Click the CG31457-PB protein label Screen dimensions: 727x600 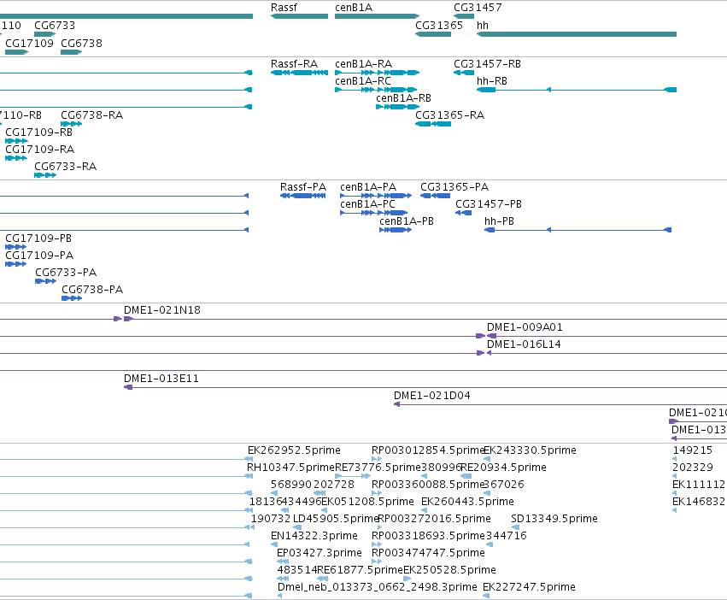click(489, 204)
